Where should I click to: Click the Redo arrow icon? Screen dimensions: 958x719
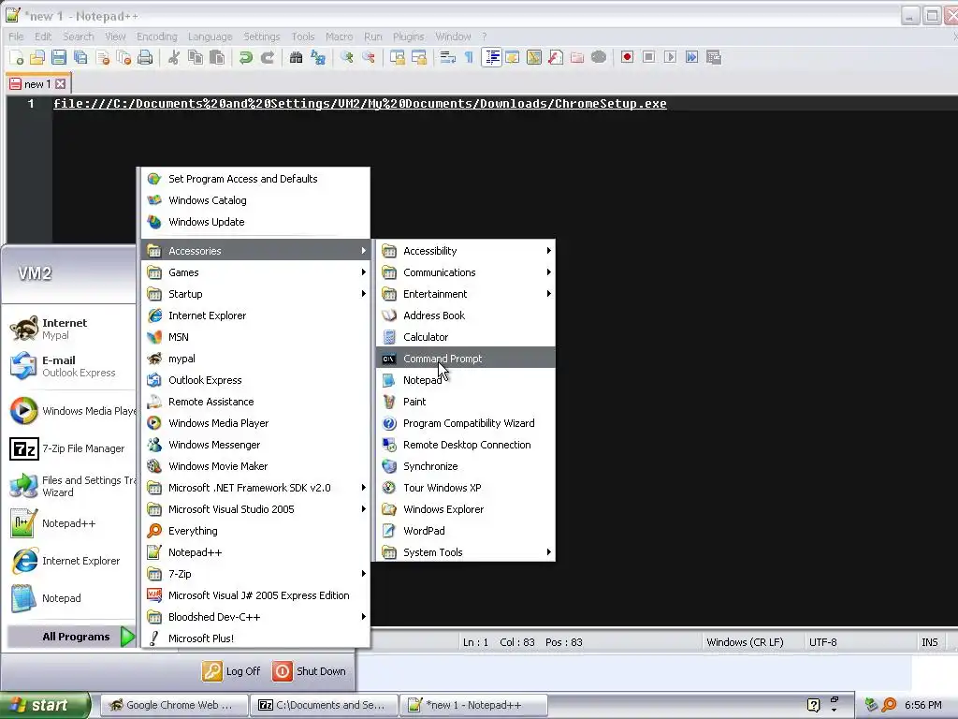point(267,57)
